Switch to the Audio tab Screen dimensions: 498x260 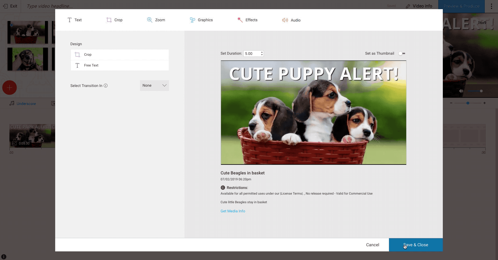[x=291, y=20]
